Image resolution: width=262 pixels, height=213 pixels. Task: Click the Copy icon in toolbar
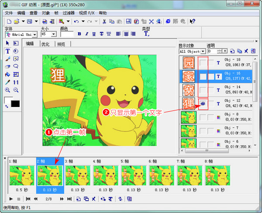coord(112,21)
